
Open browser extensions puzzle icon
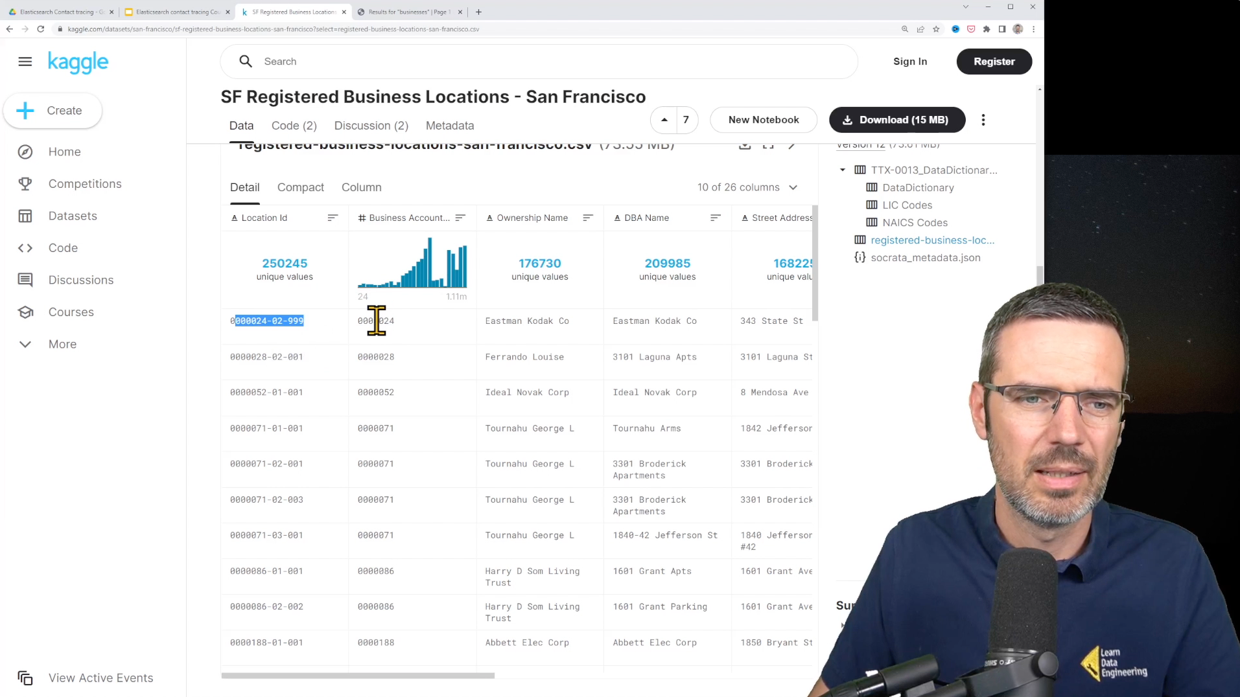987,29
